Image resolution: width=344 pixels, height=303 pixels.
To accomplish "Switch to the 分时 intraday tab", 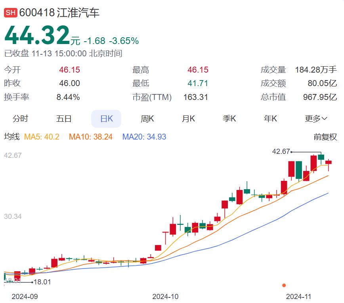I will coord(20,119).
